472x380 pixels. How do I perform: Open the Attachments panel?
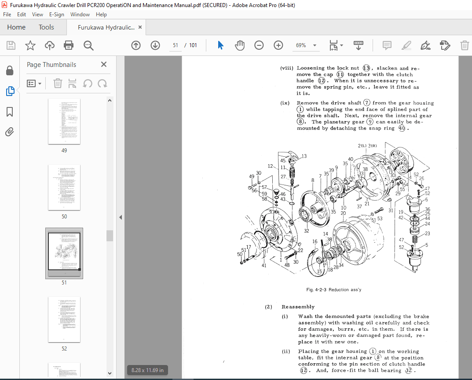pyautogui.click(x=10, y=130)
